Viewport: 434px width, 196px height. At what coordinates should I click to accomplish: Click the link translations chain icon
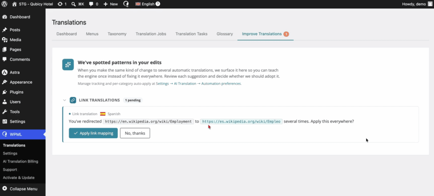click(x=73, y=100)
